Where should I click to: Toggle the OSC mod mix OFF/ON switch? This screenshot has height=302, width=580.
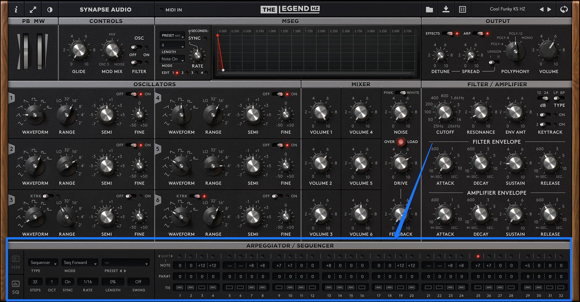tap(136, 47)
